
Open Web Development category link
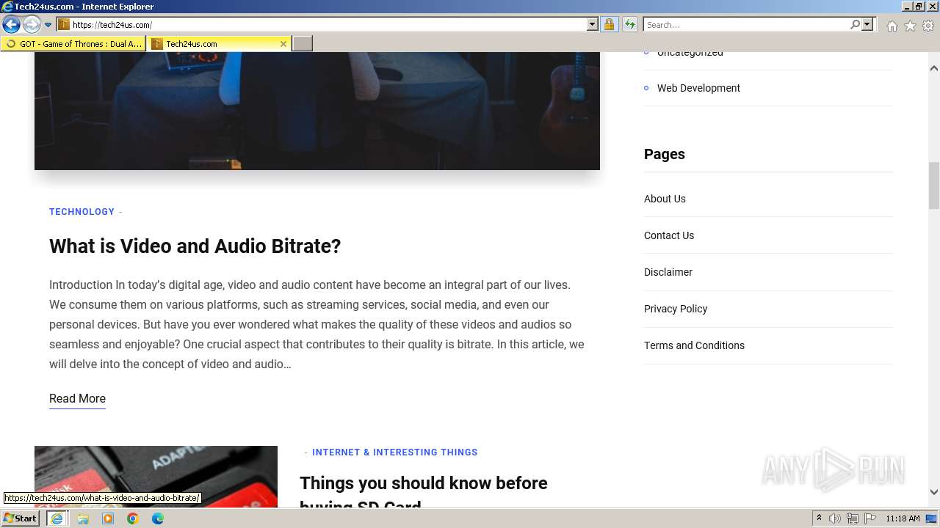pos(698,88)
